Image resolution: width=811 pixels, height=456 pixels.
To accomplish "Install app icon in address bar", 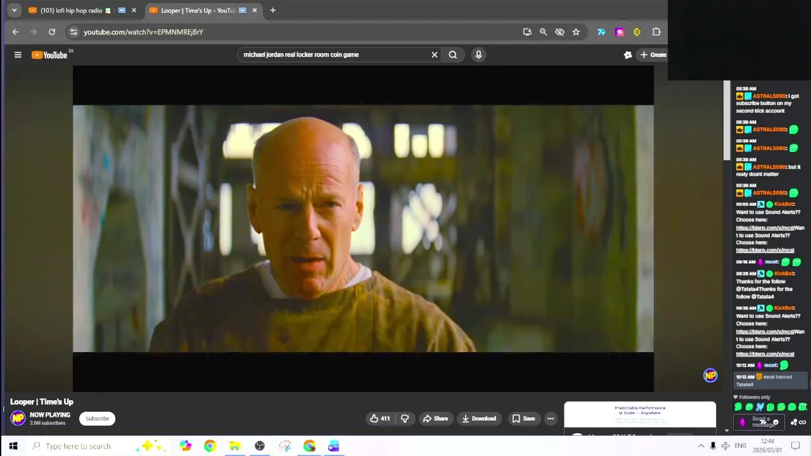I will click(527, 32).
